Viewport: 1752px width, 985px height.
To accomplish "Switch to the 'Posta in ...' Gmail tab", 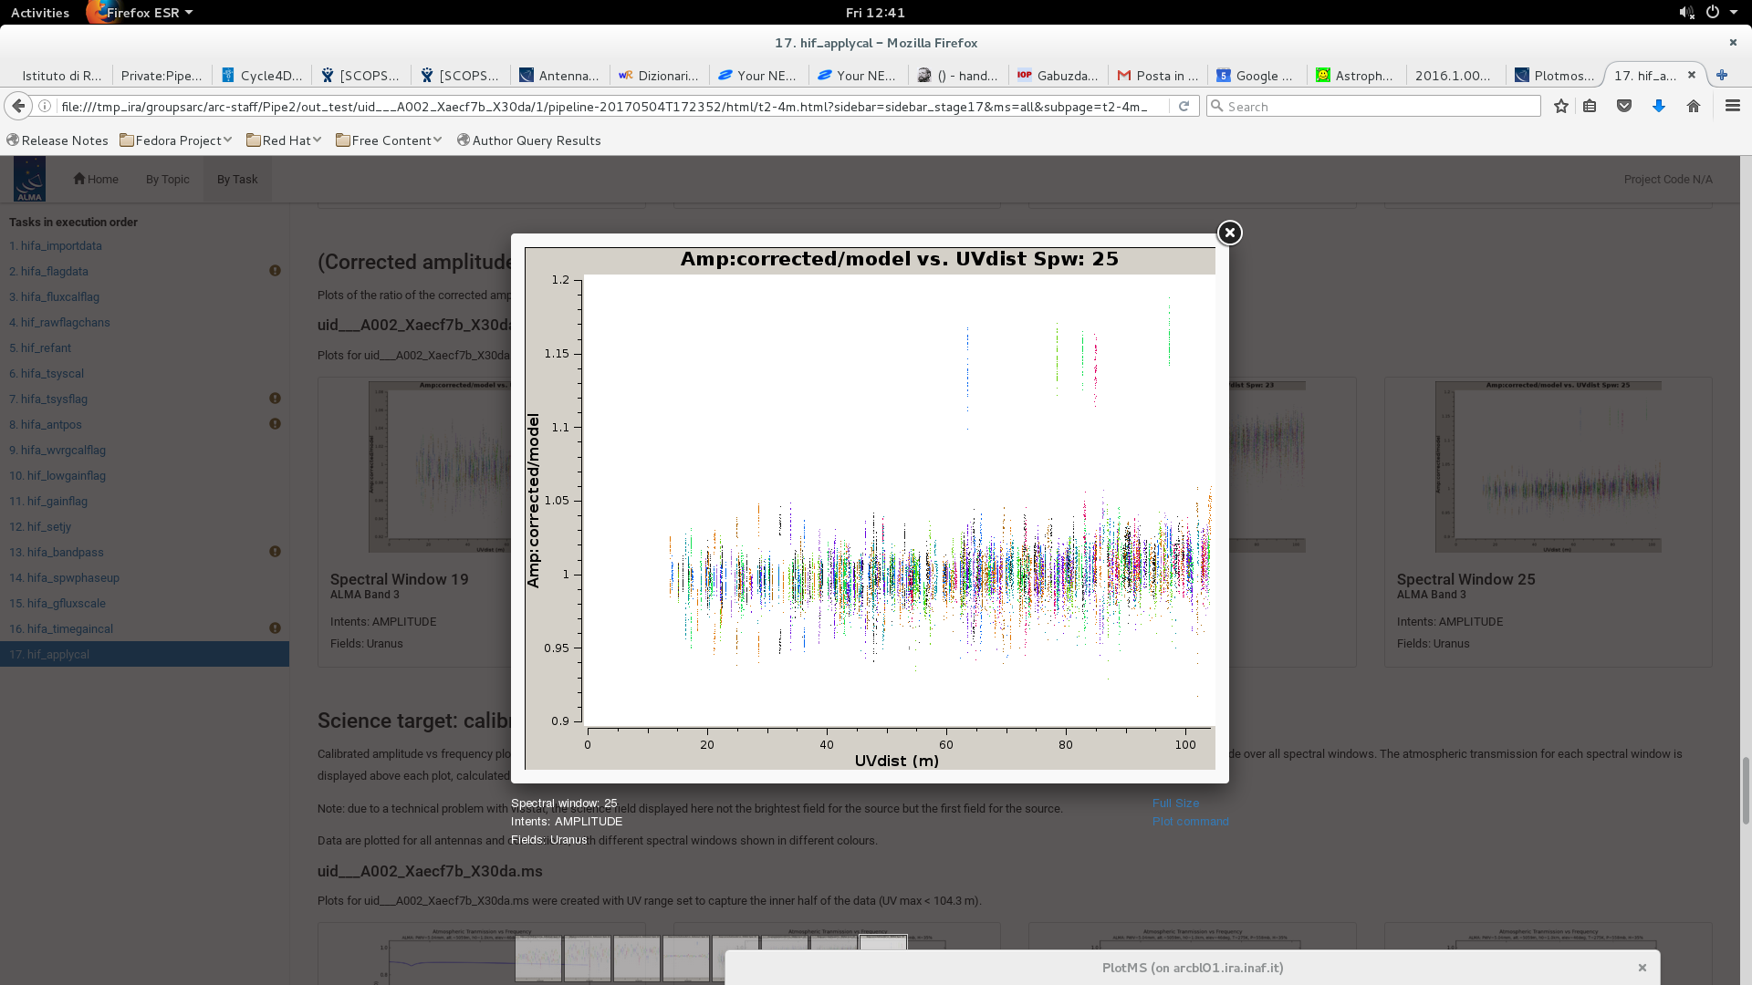I will [x=1156, y=75].
